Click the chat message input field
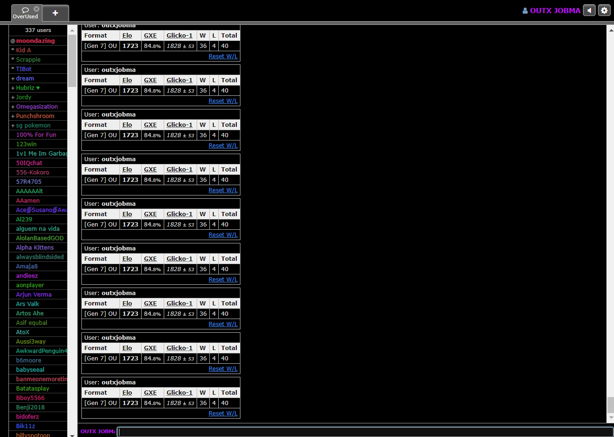 click(x=365, y=431)
